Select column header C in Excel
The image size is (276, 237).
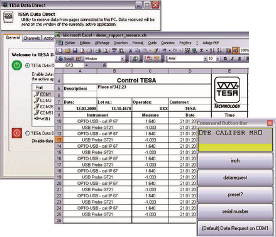click(150, 71)
